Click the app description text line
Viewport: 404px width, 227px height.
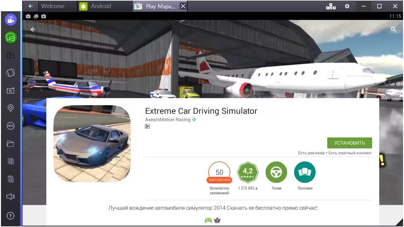click(x=213, y=208)
